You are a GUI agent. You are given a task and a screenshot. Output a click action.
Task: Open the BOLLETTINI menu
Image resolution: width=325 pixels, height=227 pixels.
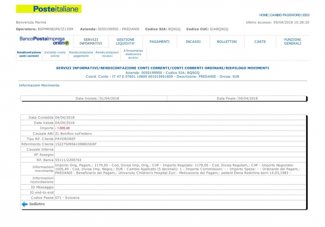click(226, 41)
